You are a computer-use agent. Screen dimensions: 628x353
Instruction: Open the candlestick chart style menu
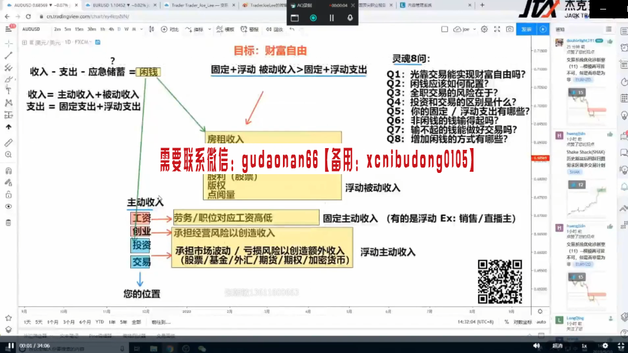coord(152,29)
